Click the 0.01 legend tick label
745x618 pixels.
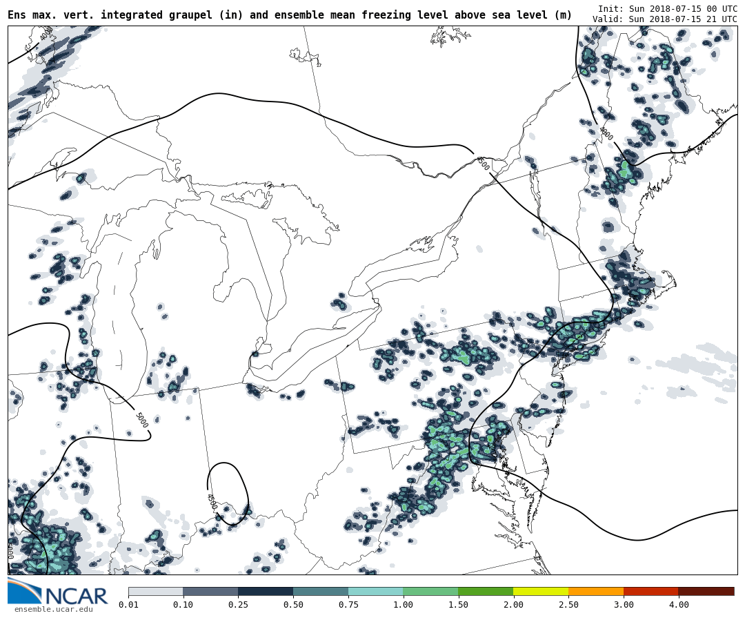[128, 605]
